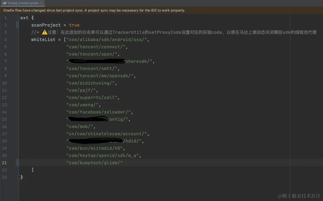The width and height of the screenshot is (323, 201).
Task: Select the thread_tracker.gradle editor tab
Action: click(22, 3)
